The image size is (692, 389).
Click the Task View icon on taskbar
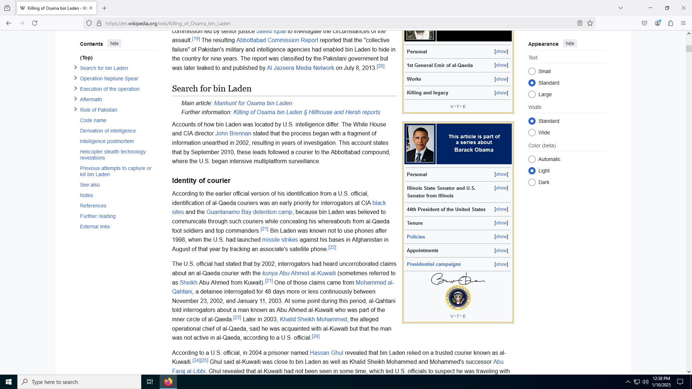click(150, 382)
